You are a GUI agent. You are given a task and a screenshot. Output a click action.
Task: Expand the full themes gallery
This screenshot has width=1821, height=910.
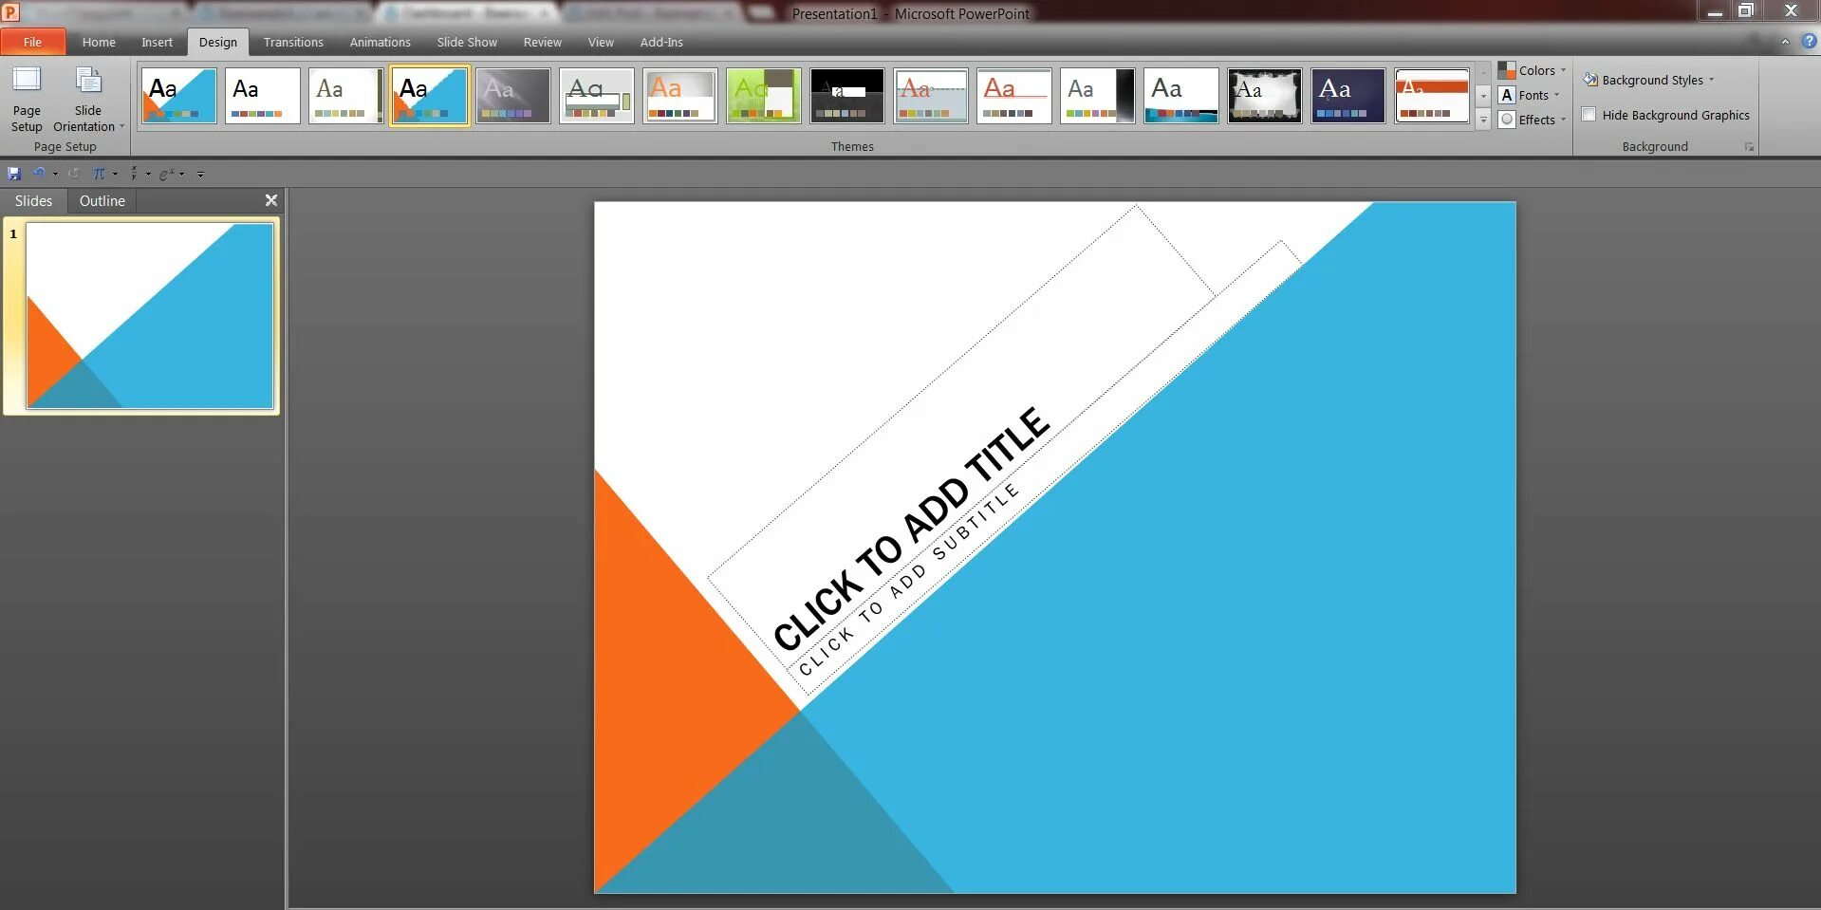pyautogui.click(x=1483, y=120)
